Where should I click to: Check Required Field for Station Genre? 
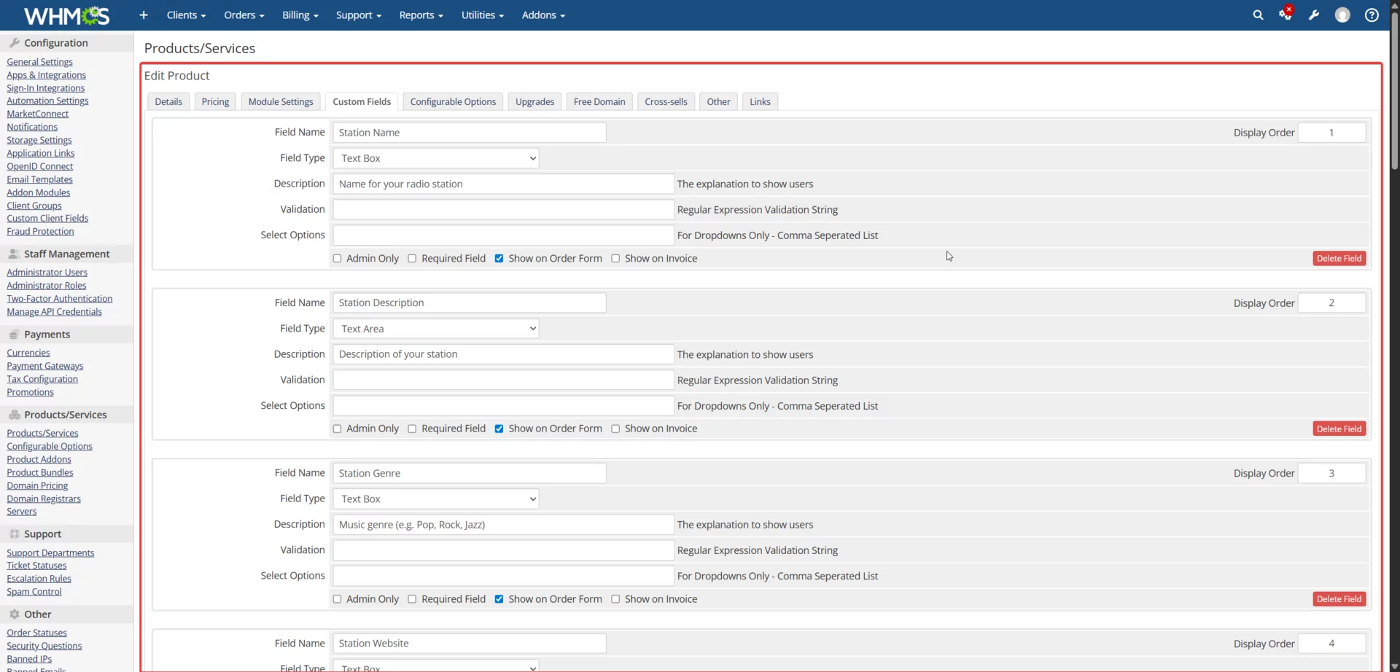pos(411,598)
